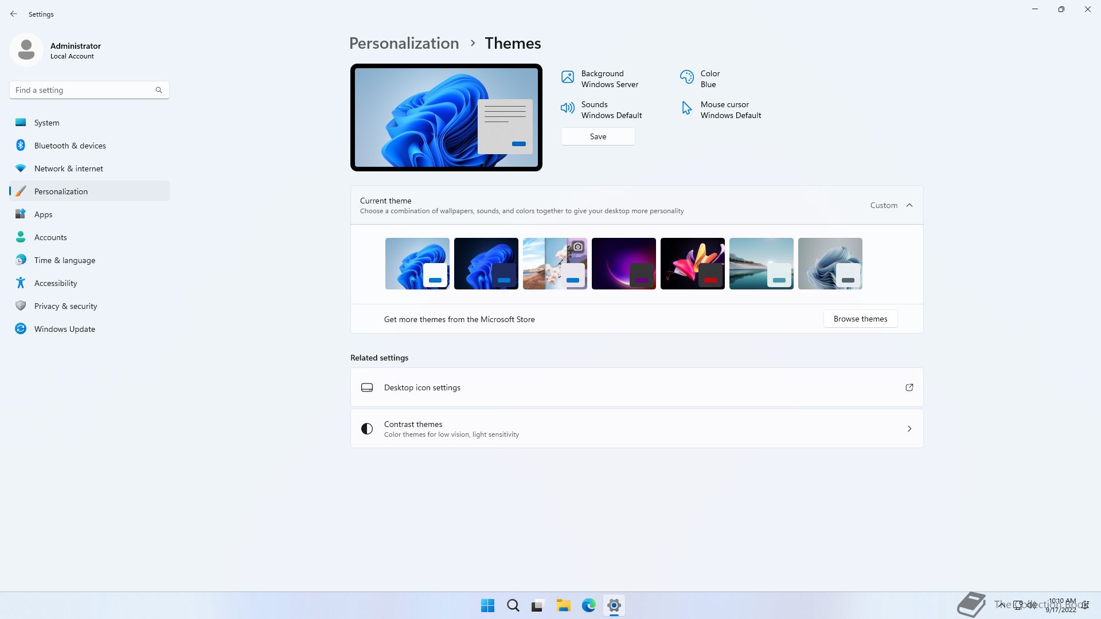Click the Personalization paintbrush icon
This screenshot has height=619, width=1101.
click(x=21, y=191)
